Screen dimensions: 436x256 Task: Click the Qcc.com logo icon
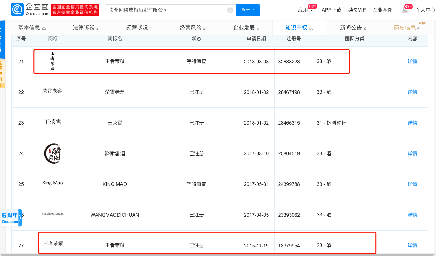click(17, 10)
